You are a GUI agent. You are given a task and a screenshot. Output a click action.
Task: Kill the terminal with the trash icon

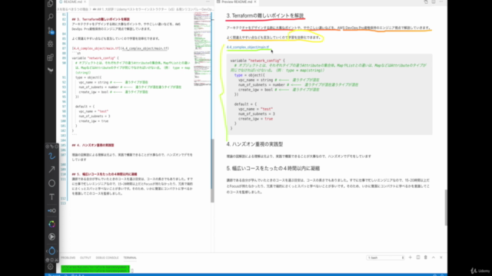tap(425, 258)
